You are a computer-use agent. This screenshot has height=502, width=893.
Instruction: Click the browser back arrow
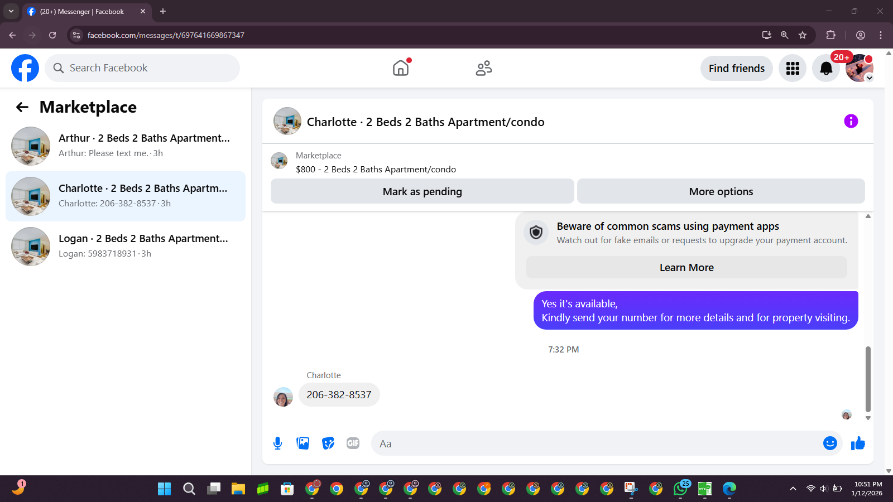(x=12, y=35)
